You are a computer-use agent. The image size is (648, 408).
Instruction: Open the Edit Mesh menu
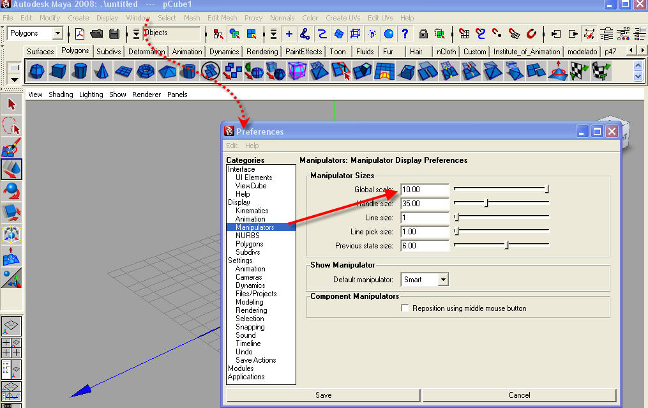point(222,18)
